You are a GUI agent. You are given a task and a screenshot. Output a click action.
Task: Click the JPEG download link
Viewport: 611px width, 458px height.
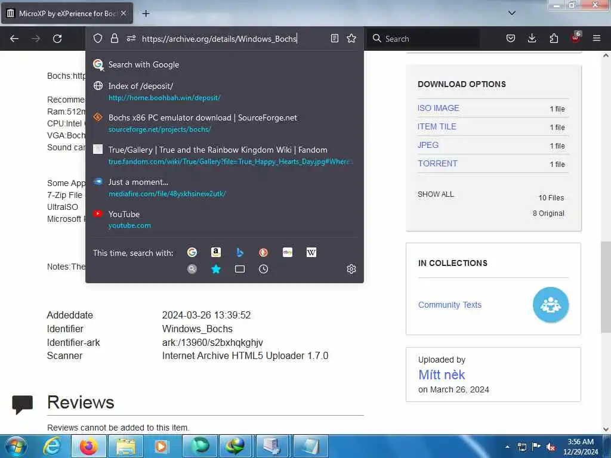pos(428,145)
